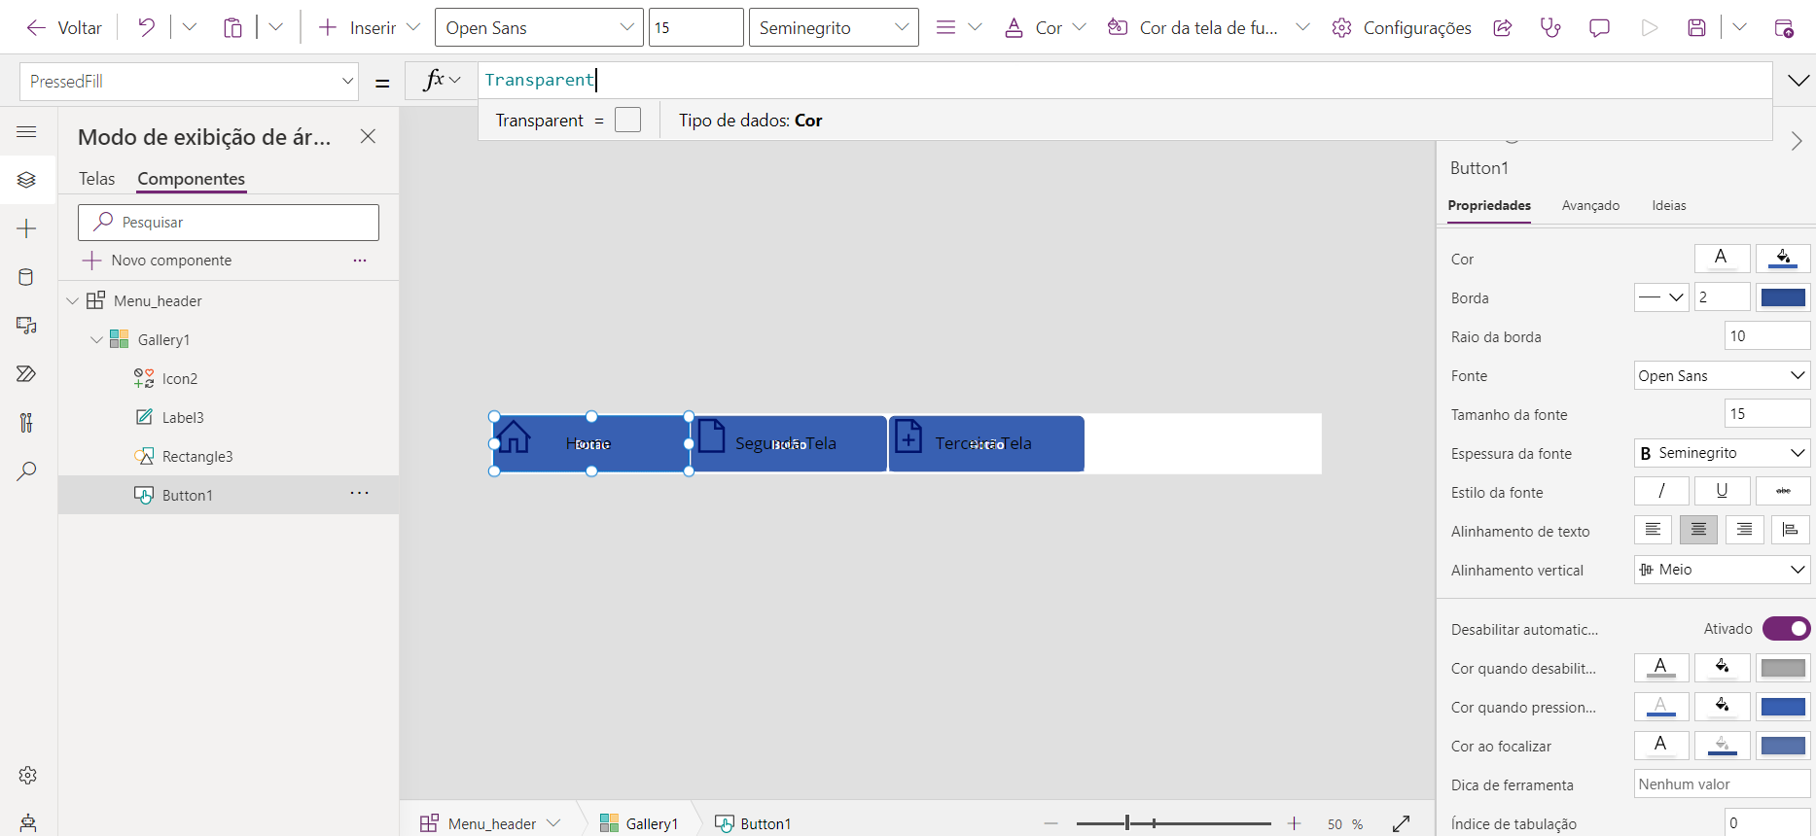The width and height of the screenshot is (1816, 836).
Task: Set text alignment to justify
Action: point(1790,530)
